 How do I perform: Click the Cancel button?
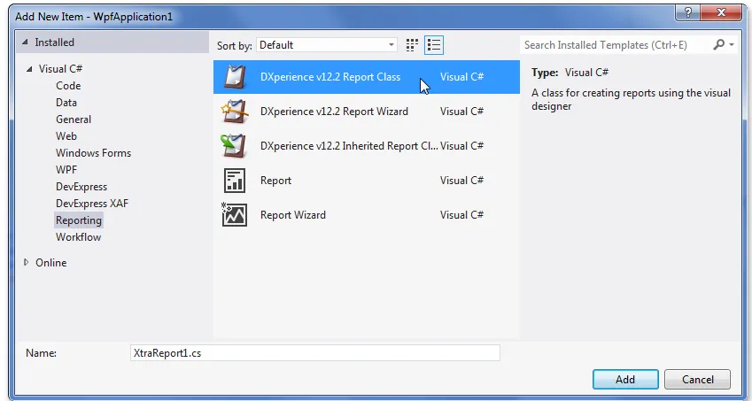(x=697, y=380)
